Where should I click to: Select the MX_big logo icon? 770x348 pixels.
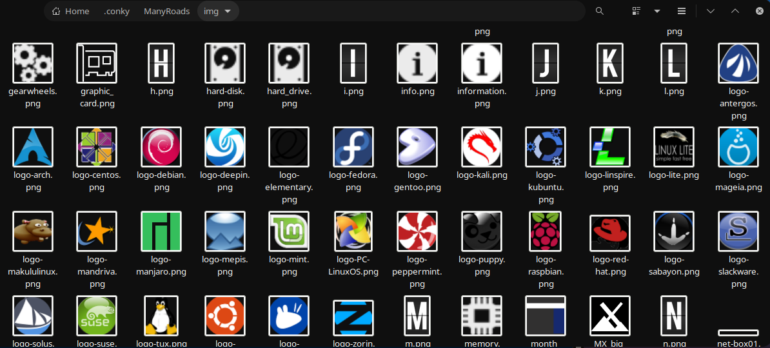(x=610, y=315)
